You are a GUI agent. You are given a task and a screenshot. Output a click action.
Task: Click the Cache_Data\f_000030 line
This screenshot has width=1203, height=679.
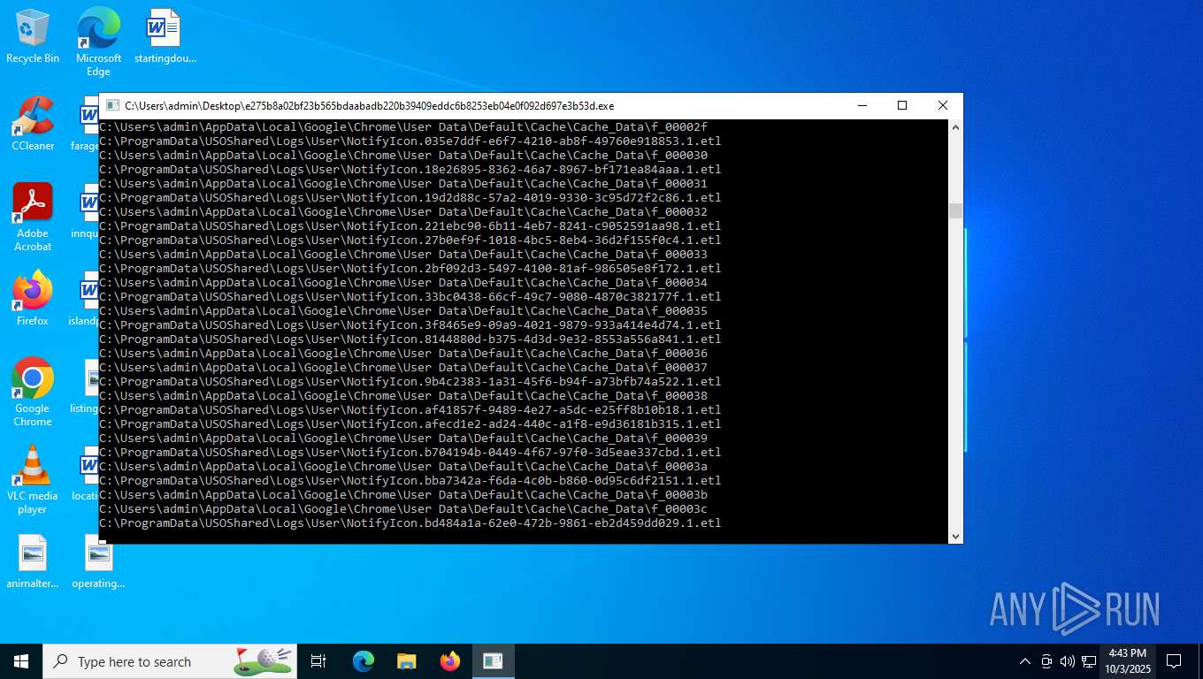point(403,156)
